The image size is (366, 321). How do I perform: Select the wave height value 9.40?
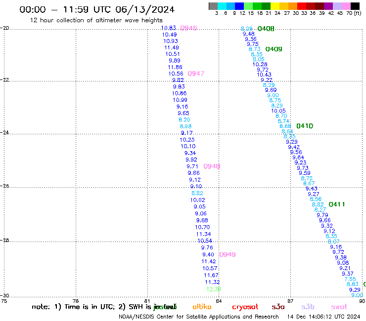click(208, 254)
